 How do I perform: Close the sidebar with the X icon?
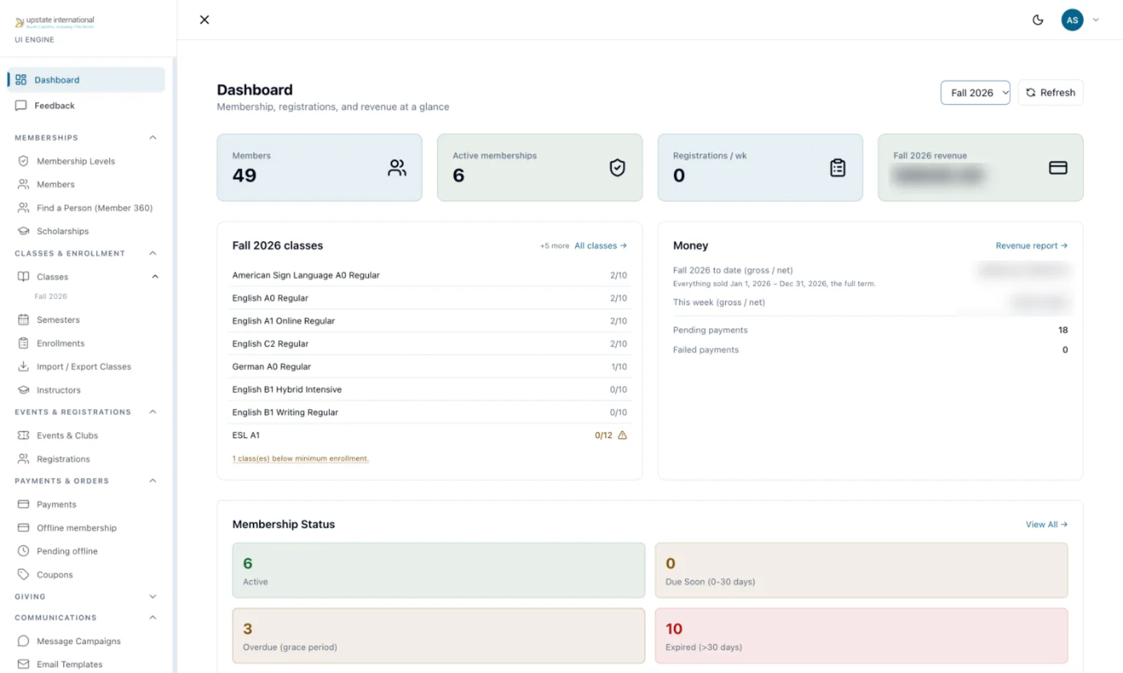pyautogui.click(x=204, y=20)
